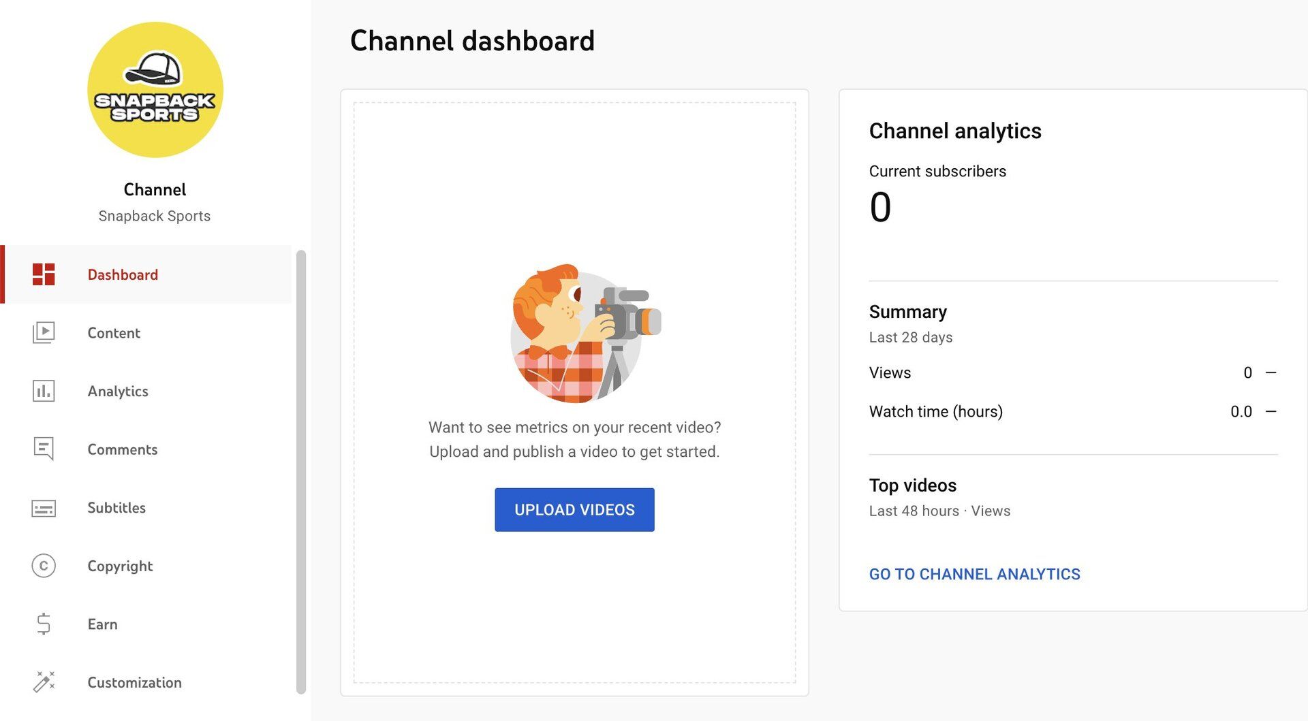Click the Earn dollar sign icon
Screen dimensions: 1308x721
click(x=44, y=624)
